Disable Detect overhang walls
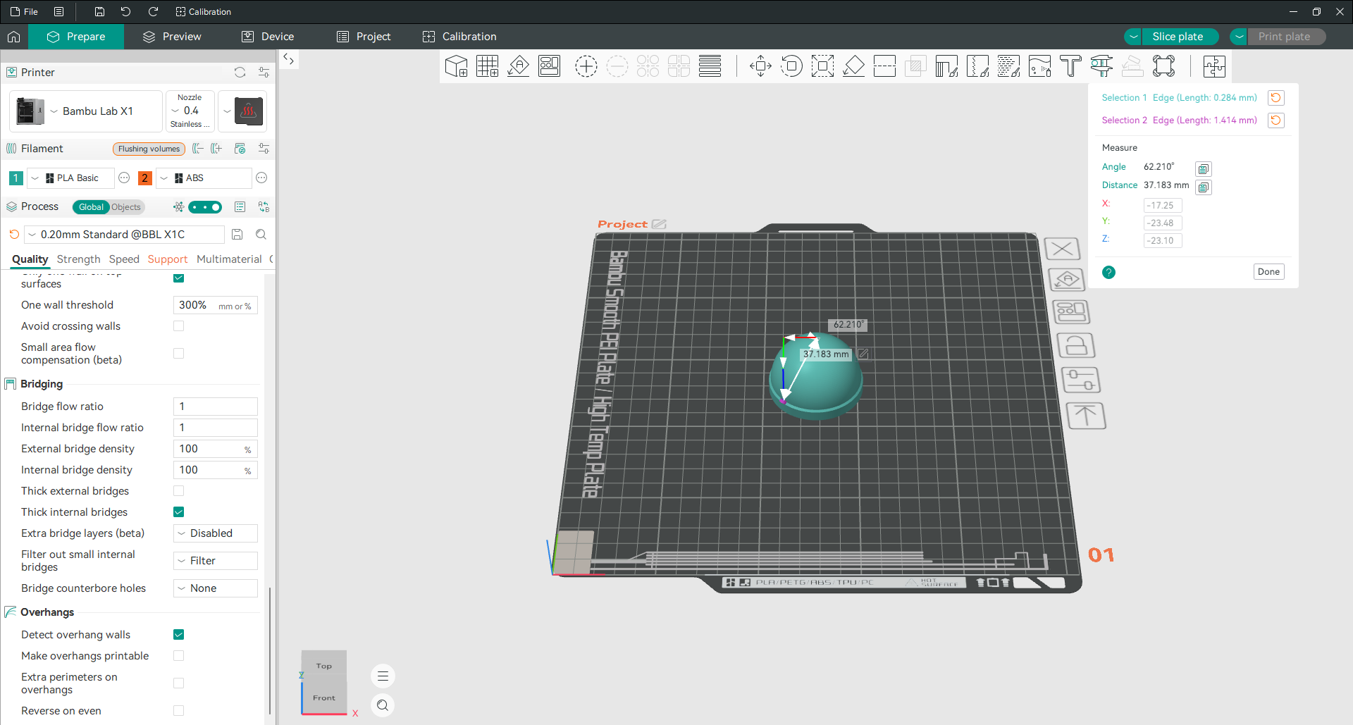 [179, 635]
